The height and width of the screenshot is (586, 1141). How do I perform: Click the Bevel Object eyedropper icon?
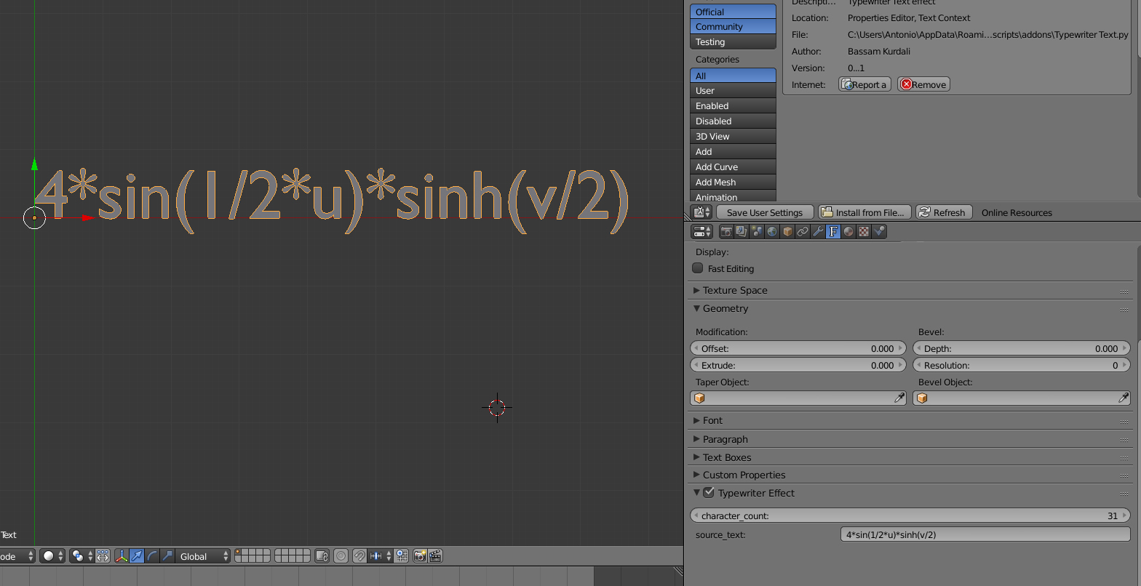tap(1124, 398)
